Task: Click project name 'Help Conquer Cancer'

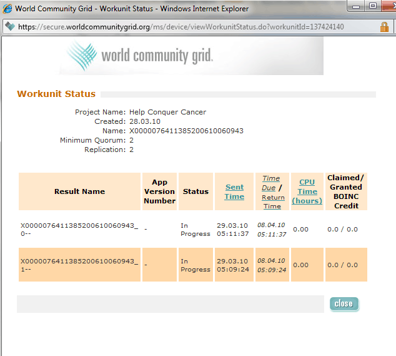Action: [167, 112]
